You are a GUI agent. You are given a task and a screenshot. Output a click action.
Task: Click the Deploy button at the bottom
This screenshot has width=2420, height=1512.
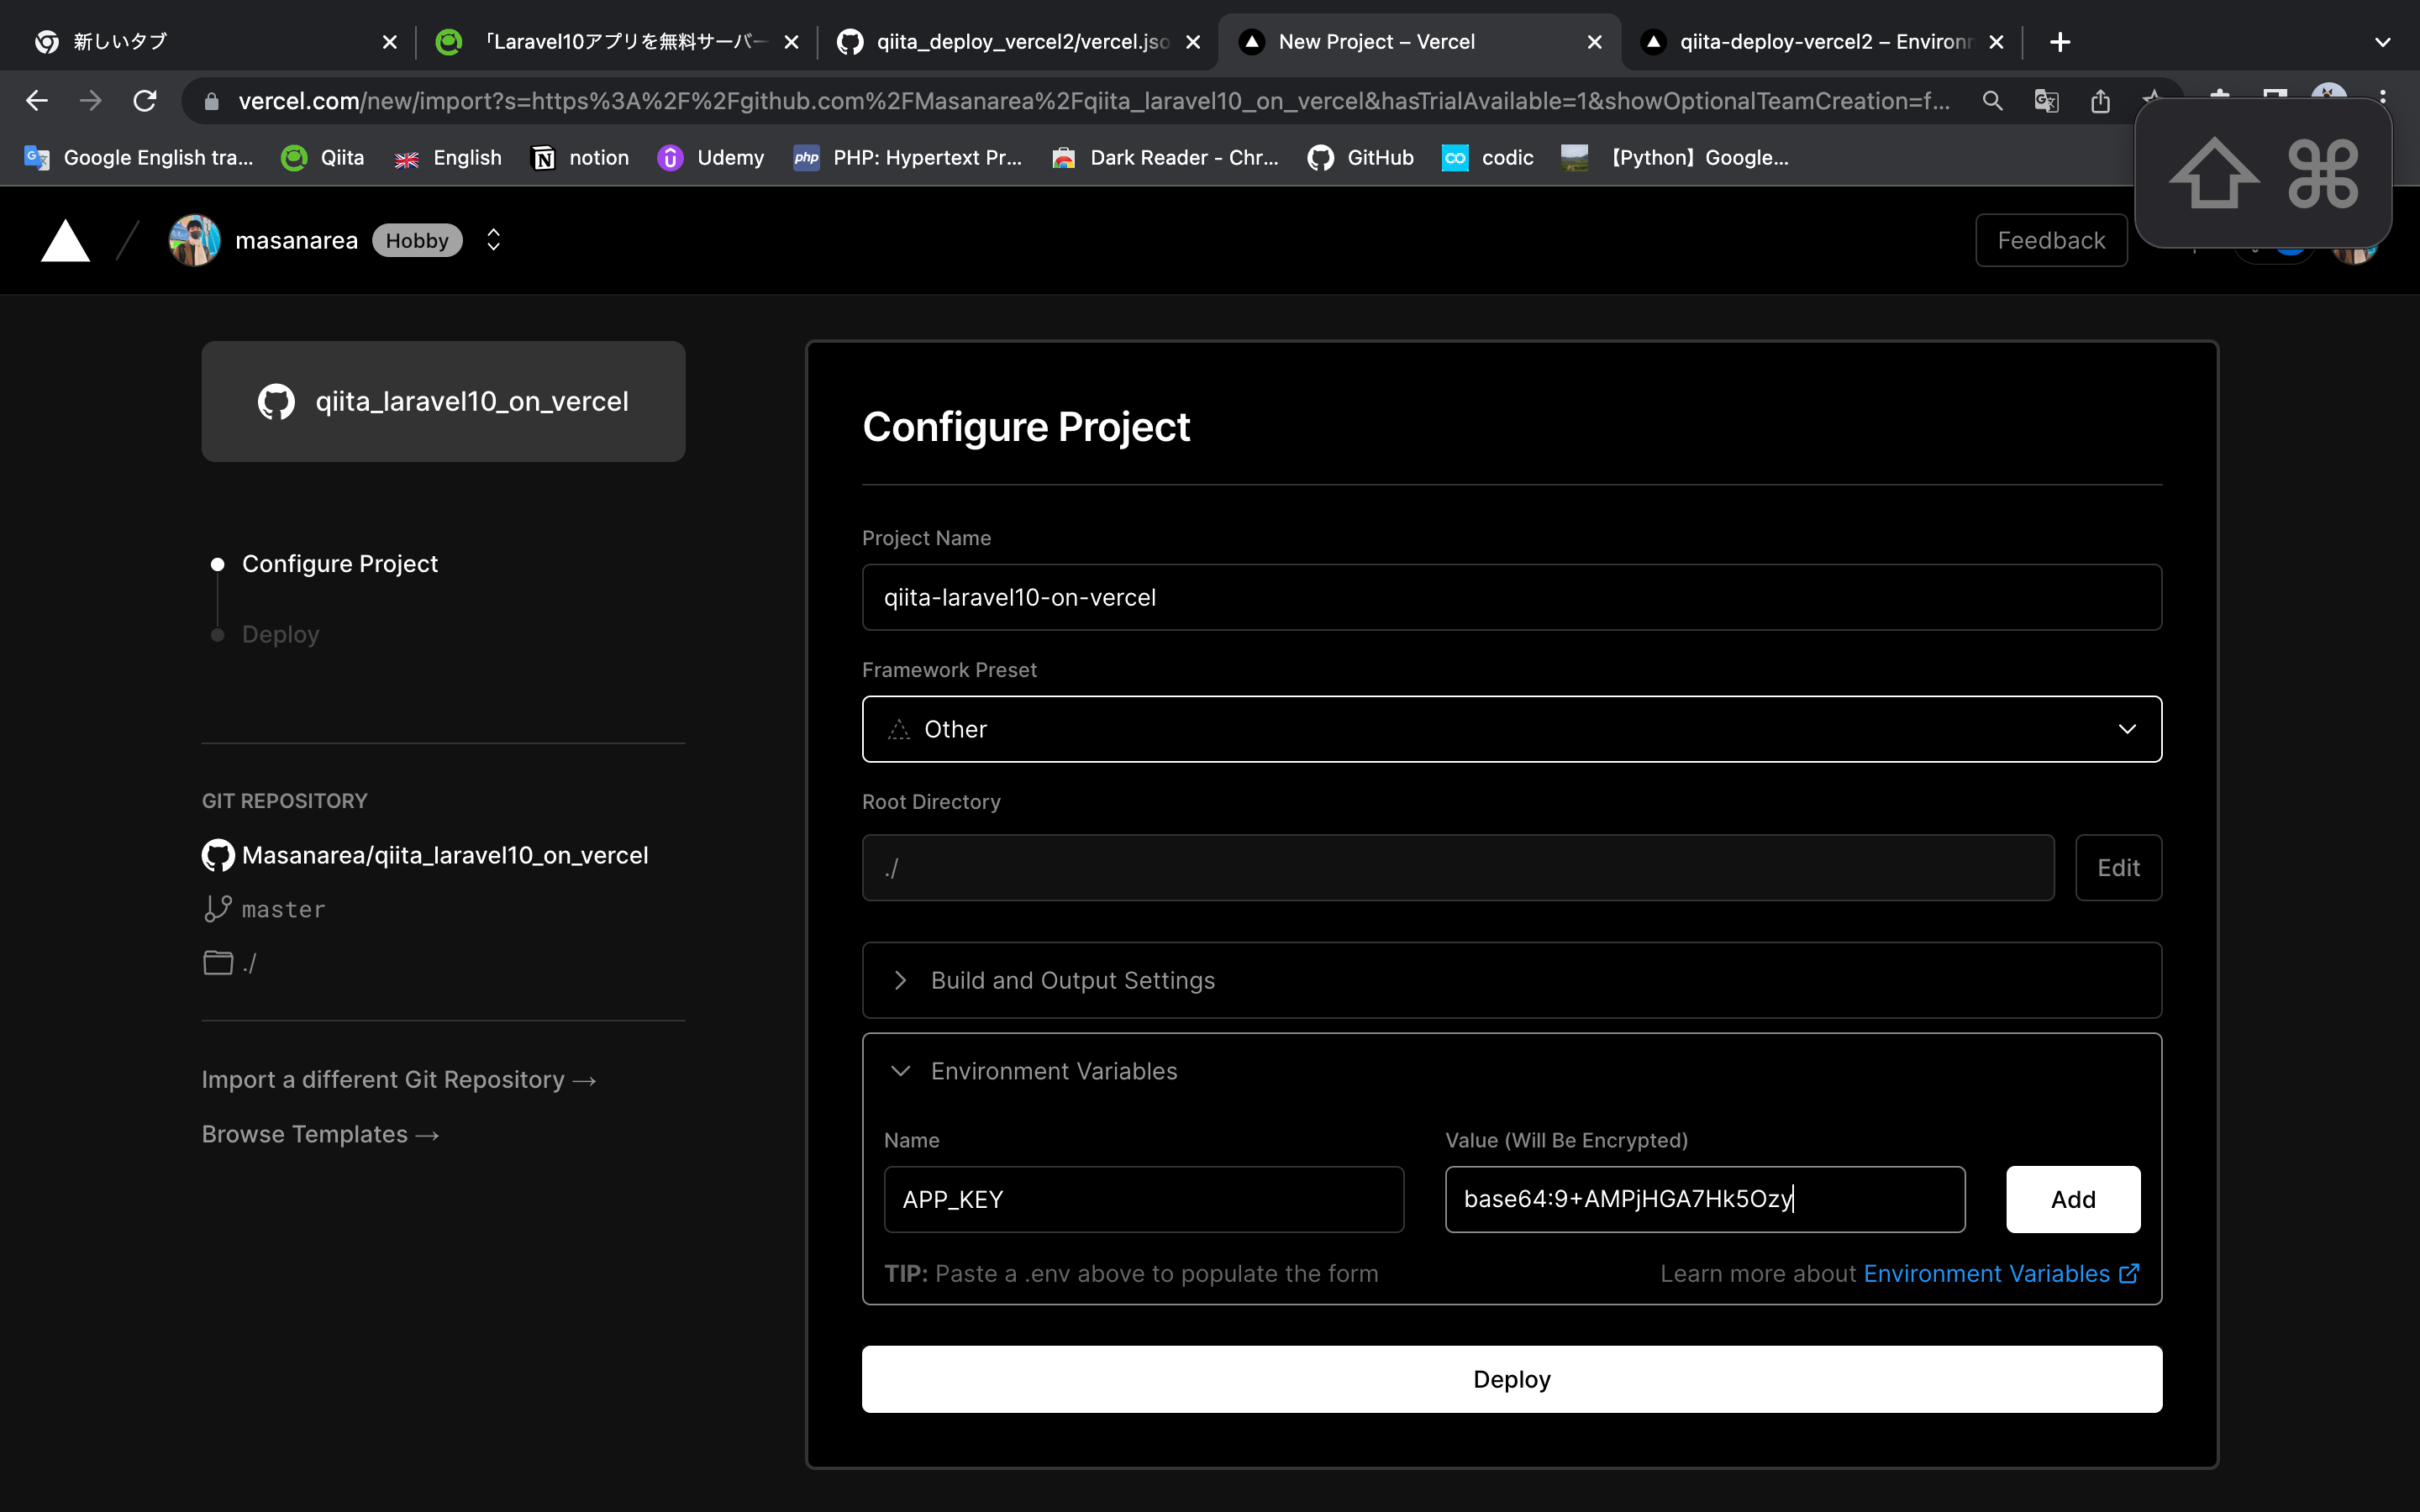pyautogui.click(x=1511, y=1378)
